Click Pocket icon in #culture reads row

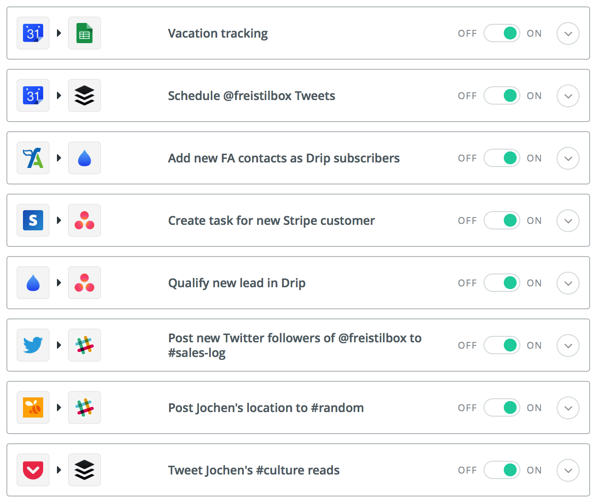point(33,470)
